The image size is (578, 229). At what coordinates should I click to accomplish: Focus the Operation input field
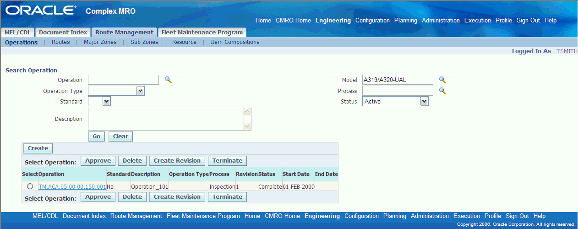(x=123, y=80)
